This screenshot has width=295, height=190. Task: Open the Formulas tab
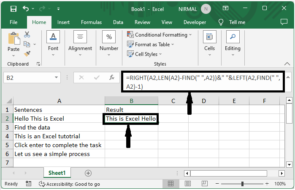tap(92, 22)
